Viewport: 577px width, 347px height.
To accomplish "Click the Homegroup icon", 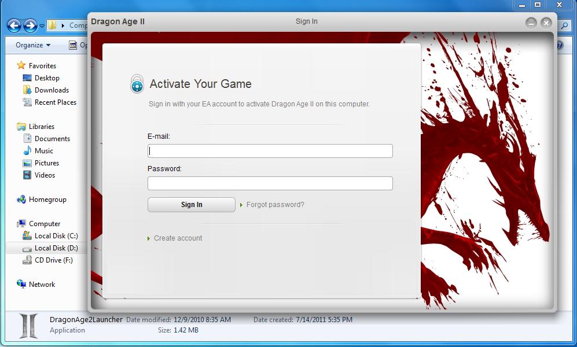I will point(21,199).
